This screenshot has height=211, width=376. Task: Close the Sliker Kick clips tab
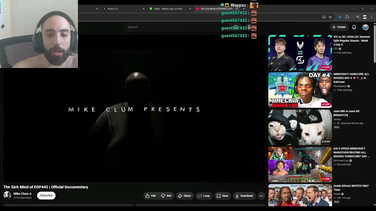(190, 9)
